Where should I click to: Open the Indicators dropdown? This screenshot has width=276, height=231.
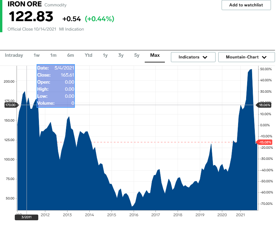click(x=193, y=57)
